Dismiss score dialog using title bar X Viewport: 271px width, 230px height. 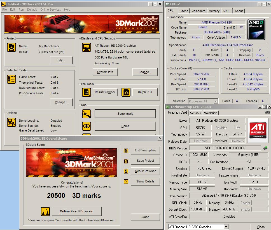160,138
